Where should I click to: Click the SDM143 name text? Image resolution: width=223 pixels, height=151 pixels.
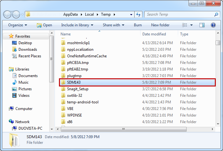pyautogui.click(x=74, y=82)
